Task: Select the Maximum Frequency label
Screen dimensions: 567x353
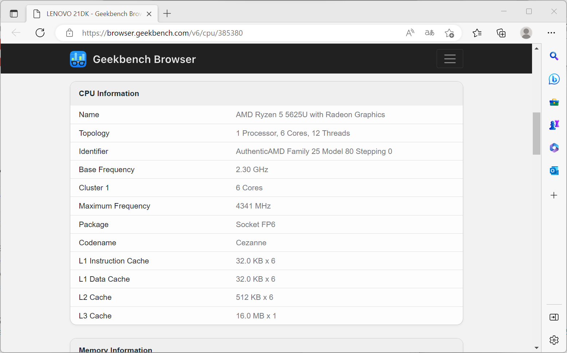Action: 114,206
